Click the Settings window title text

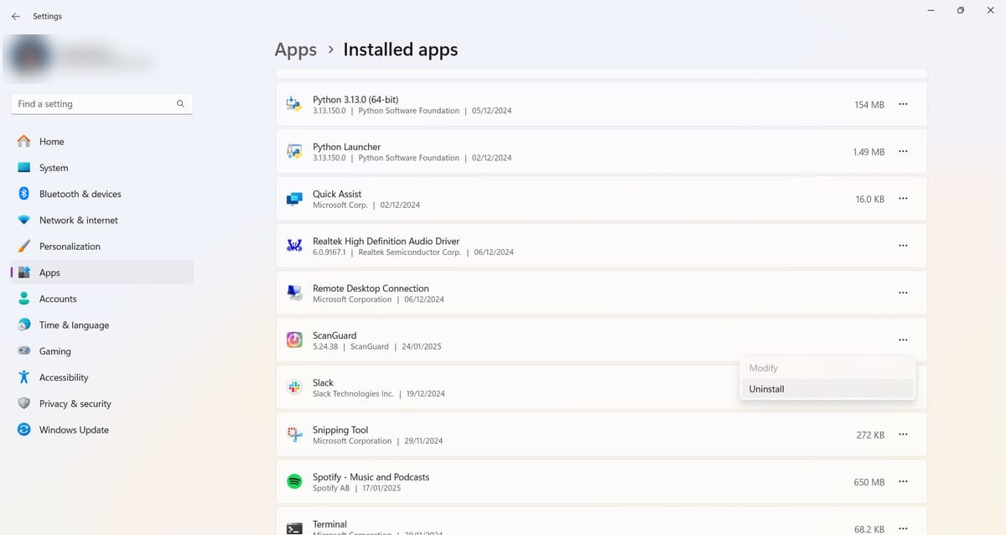coord(48,16)
